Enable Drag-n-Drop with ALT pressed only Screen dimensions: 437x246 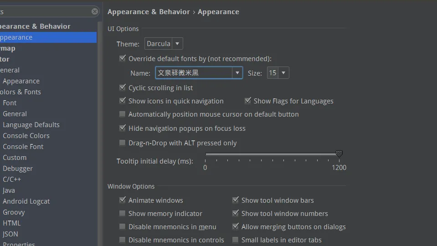122,143
